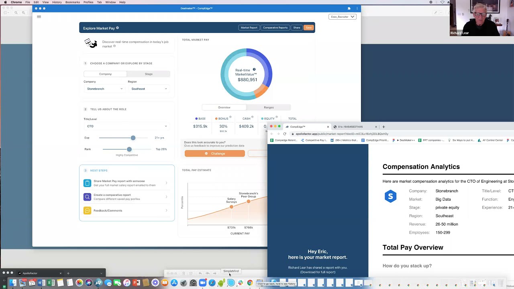Open the App Store from the Dock
Image resolution: width=514 pixels, height=289 pixels.
coord(174,283)
